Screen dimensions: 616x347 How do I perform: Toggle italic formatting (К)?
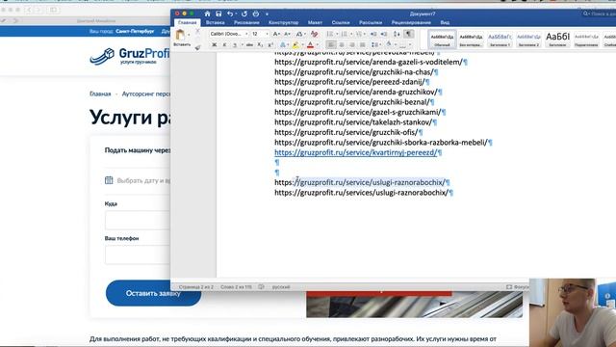tap(224, 45)
